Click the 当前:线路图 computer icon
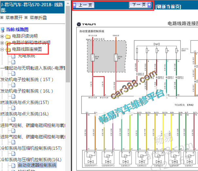This screenshot has height=171, width=198. 3,30
